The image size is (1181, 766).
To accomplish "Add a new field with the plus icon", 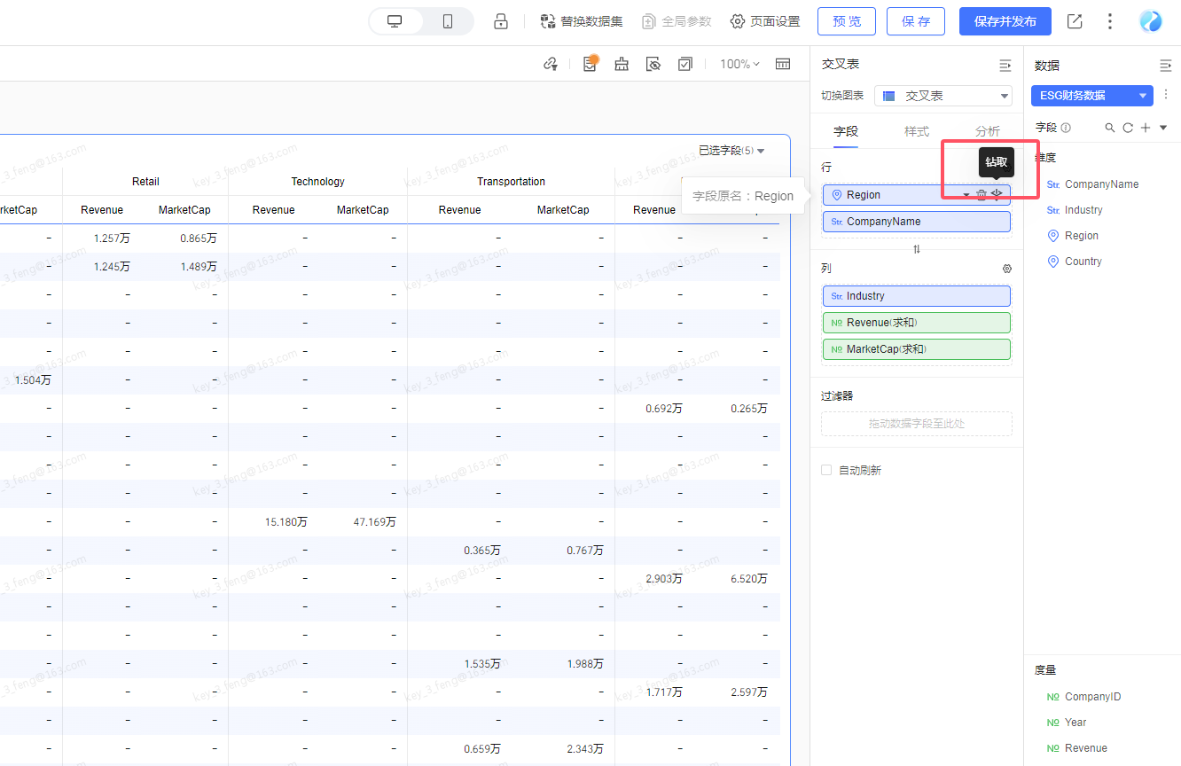I will pos(1146,128).
